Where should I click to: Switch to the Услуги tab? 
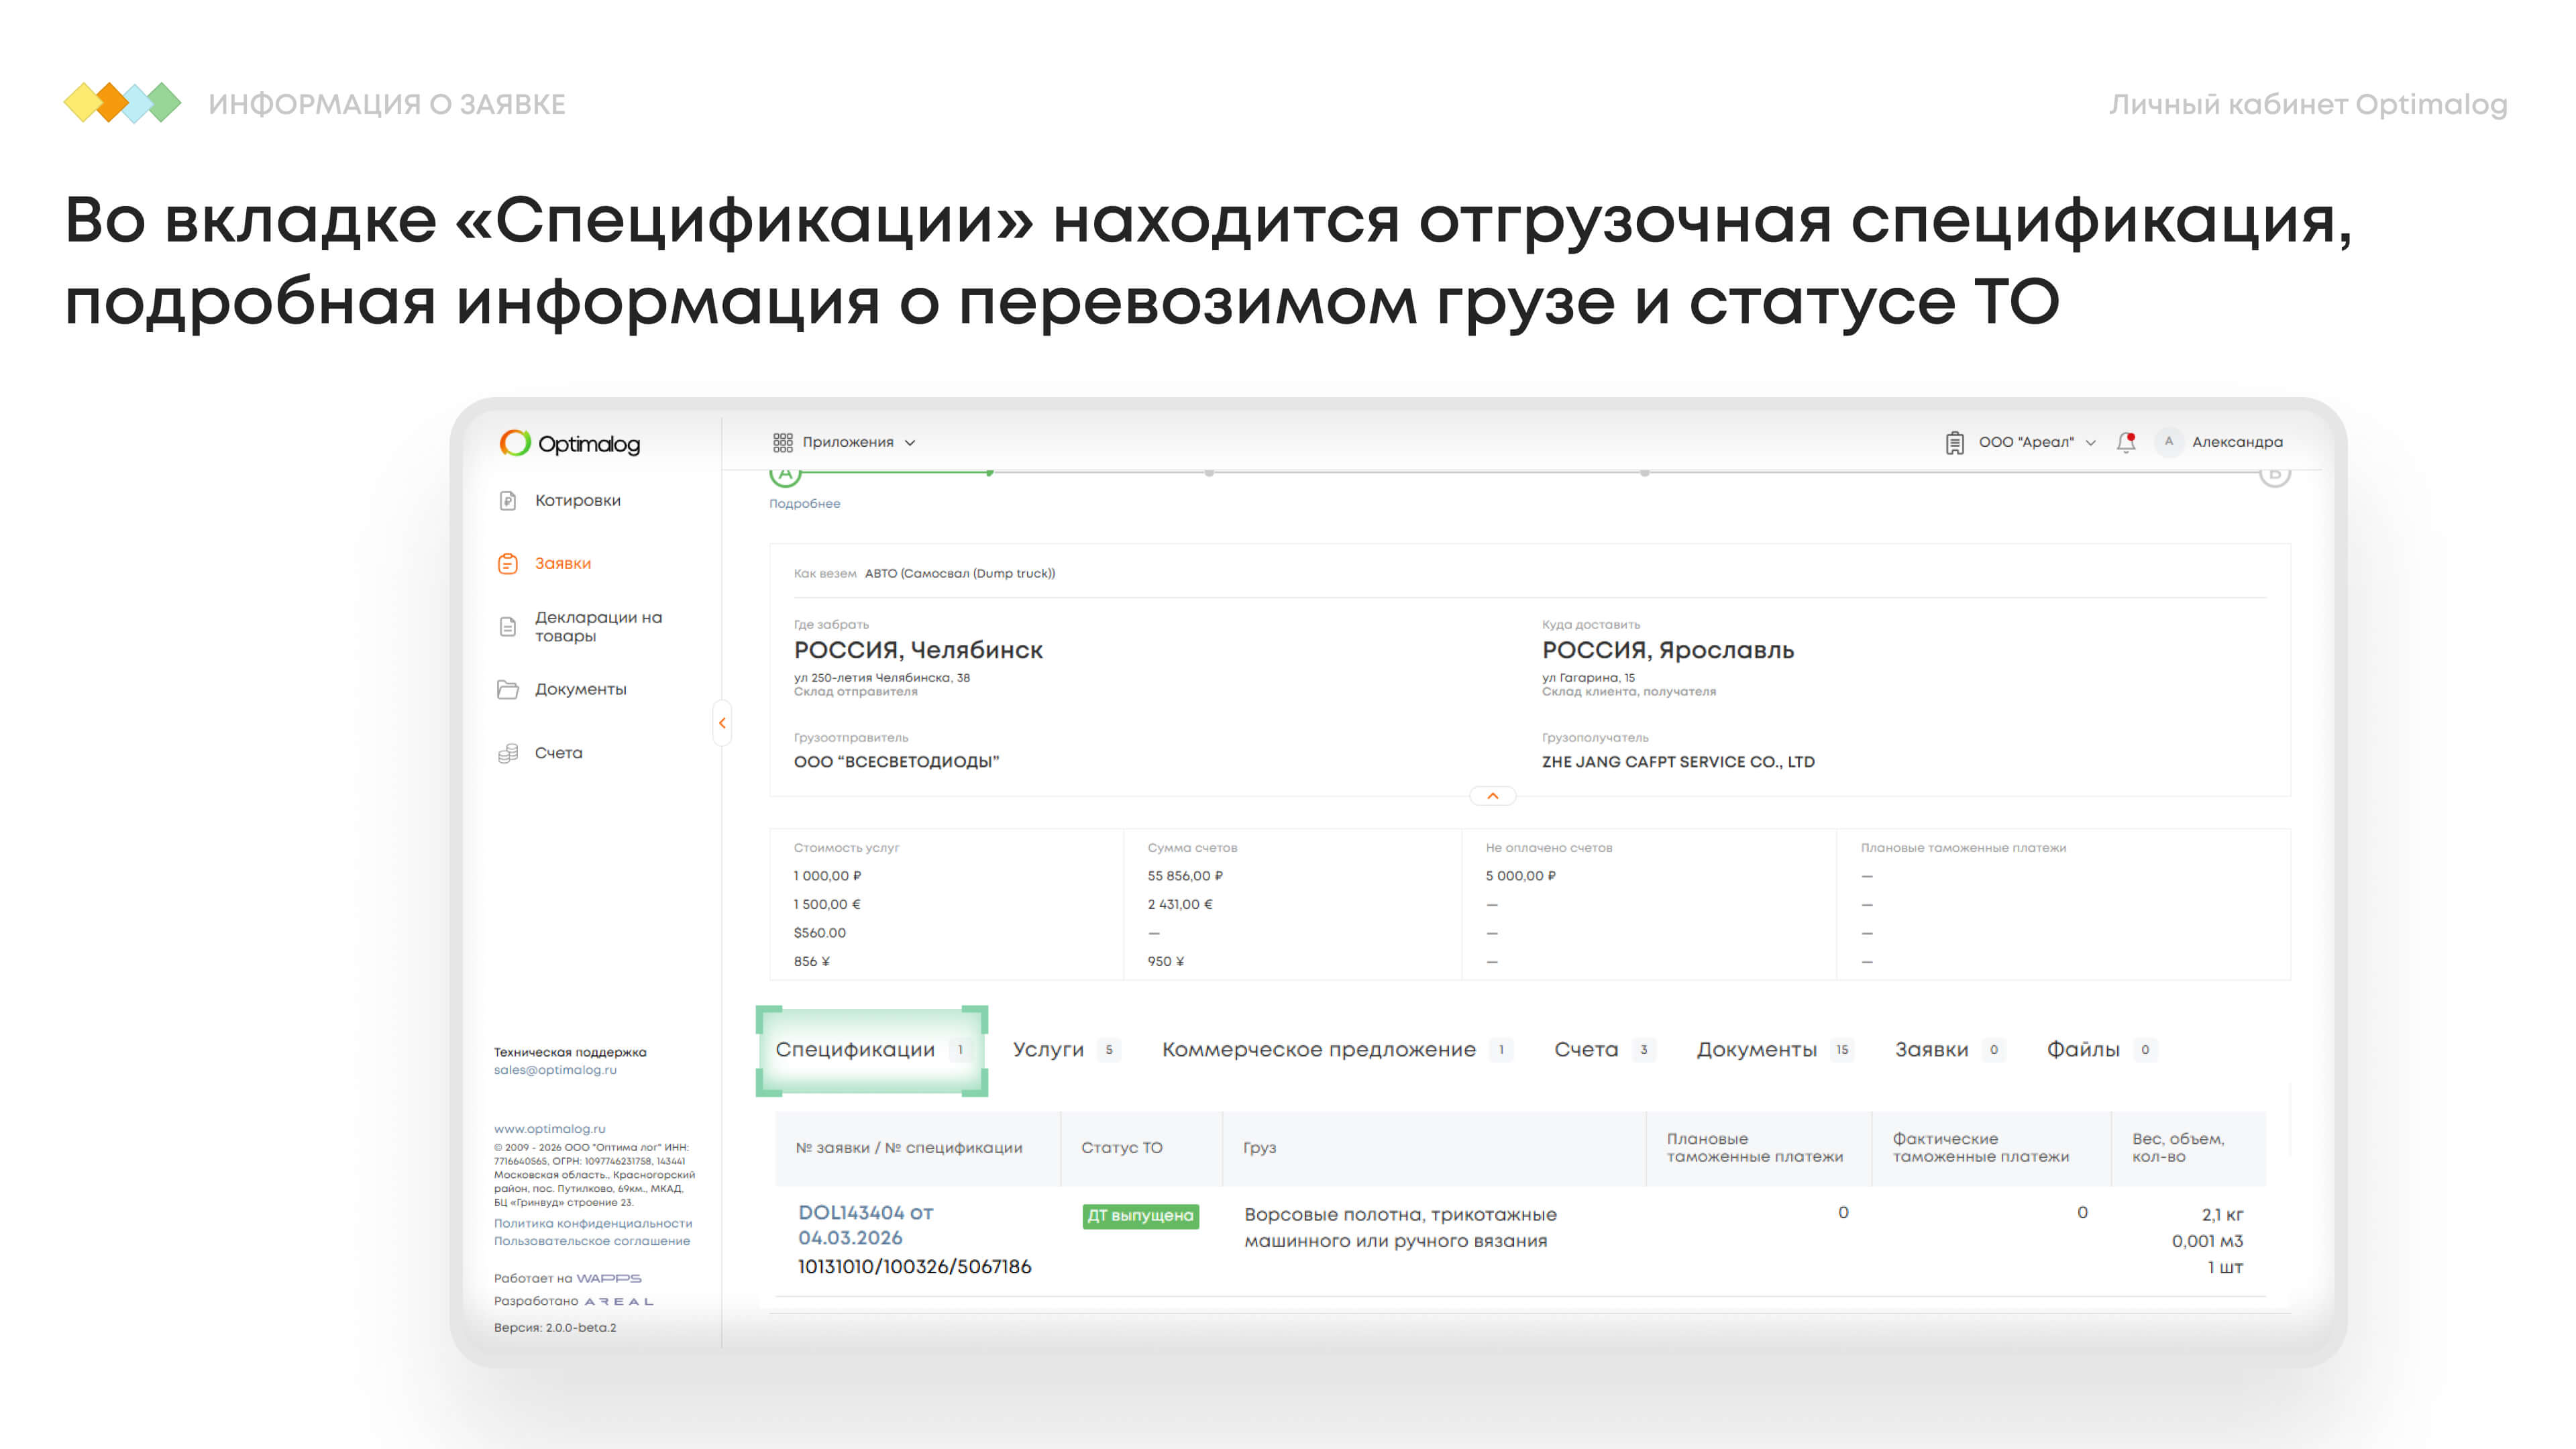click(1048, 1049)
